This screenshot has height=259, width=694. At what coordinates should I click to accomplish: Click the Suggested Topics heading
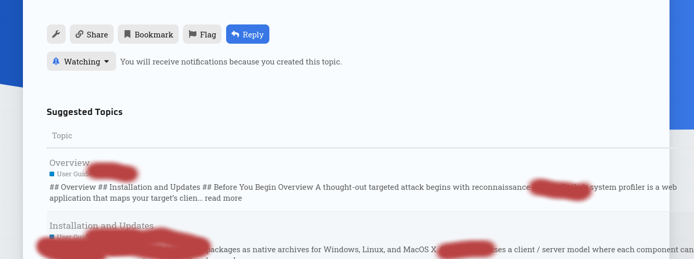84,112
